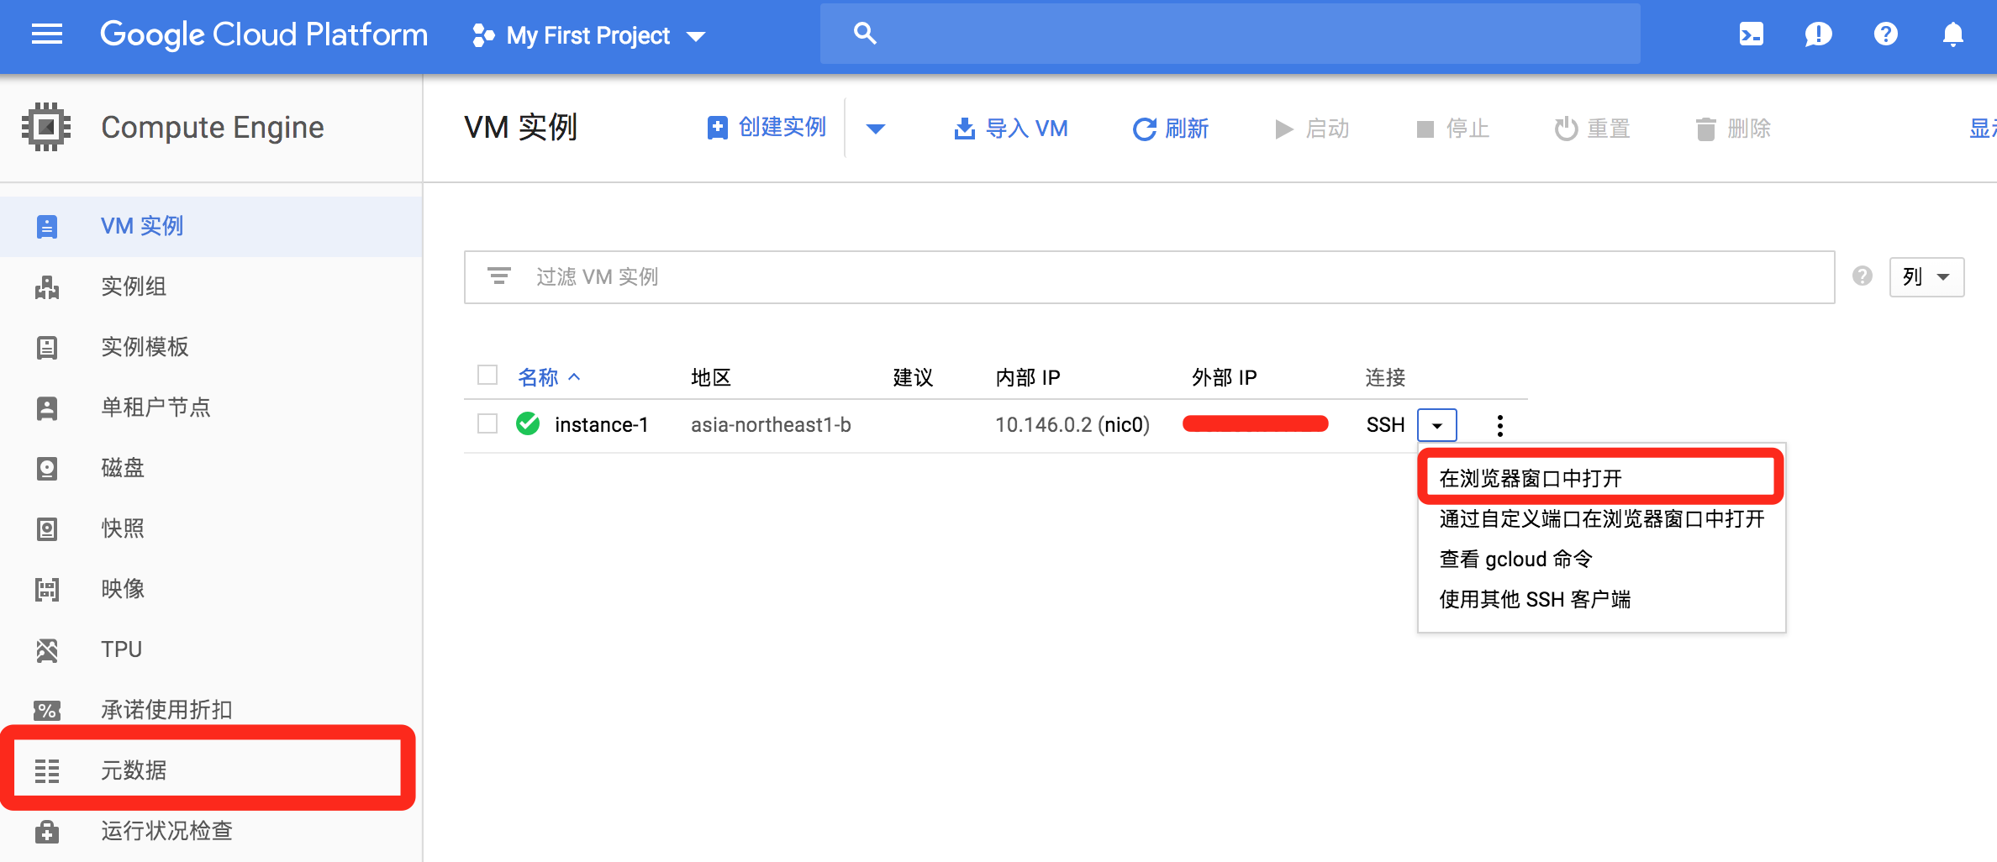The image size is (1997, 862).
Task: Open 磁盘 in sidebar
Action: tap(211, 468)
